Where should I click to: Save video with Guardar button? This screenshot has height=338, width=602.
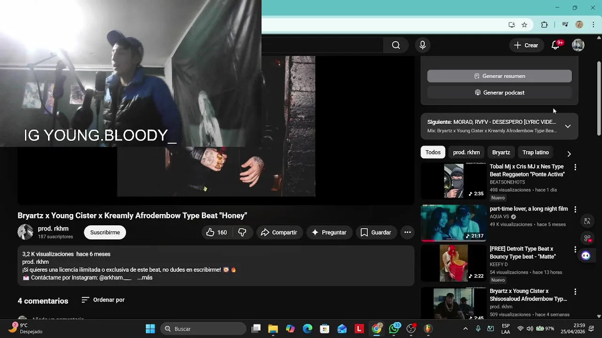pos(376,232)
